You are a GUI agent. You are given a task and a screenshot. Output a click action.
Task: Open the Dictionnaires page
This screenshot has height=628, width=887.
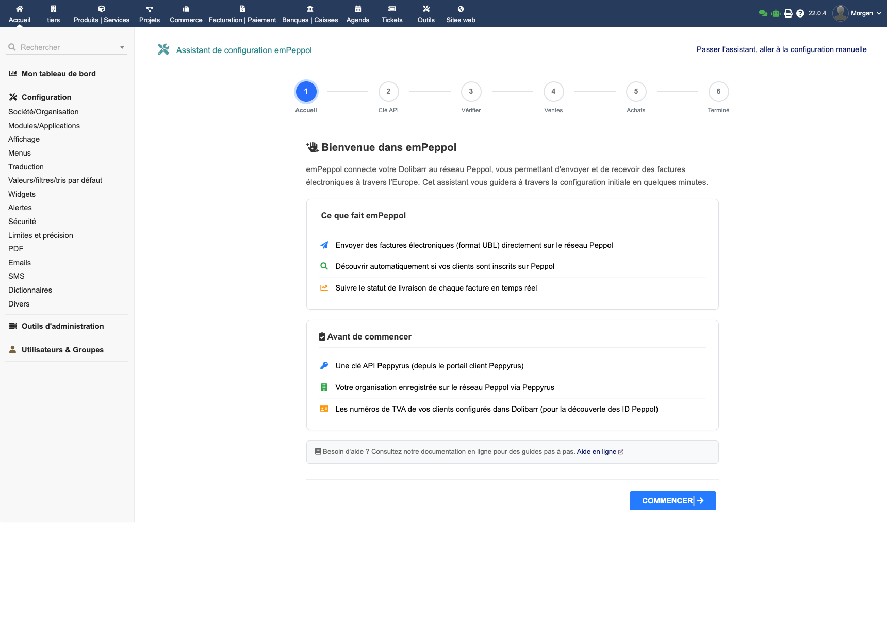[x=30, y=290]
